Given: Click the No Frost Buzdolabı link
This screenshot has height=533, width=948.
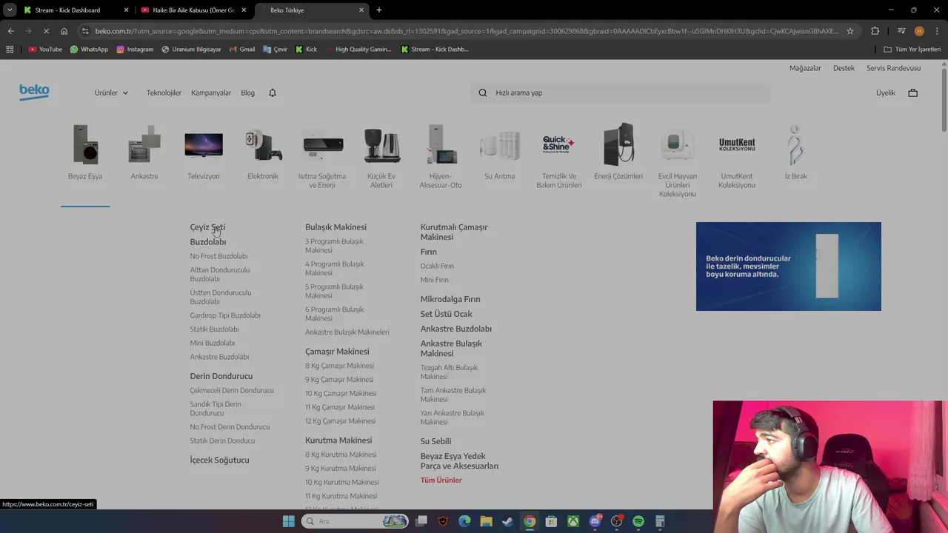Looking at the screenshot, I should point(218,256).
